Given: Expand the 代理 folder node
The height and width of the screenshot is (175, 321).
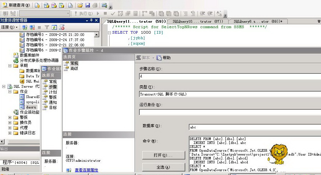Looking at the screenshot, I should (x=10, y=128).
